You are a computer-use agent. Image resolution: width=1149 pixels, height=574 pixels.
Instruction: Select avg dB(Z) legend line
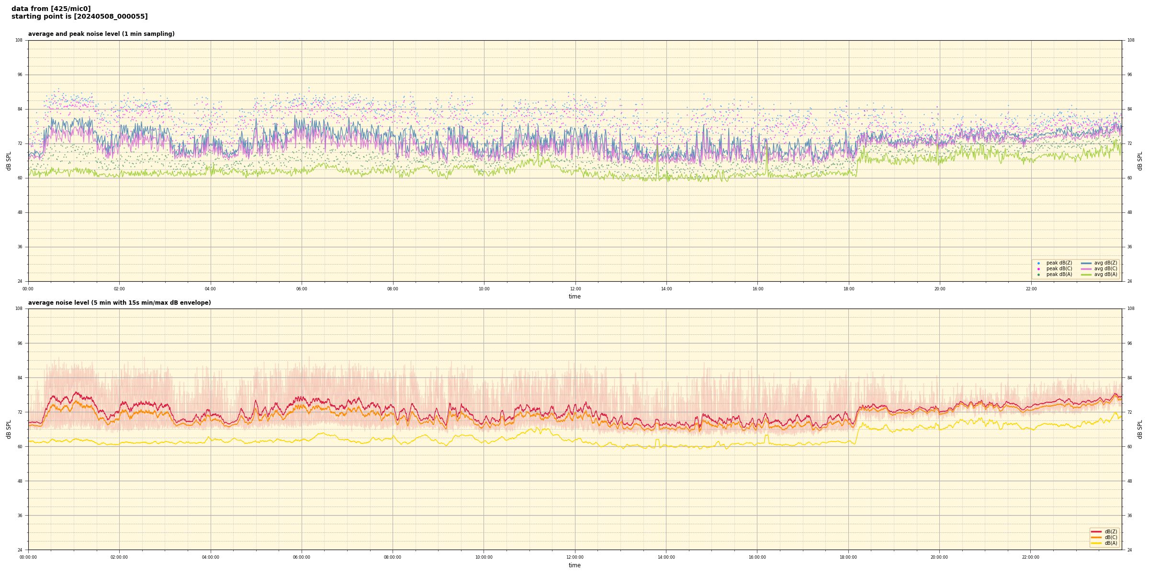1086,263
